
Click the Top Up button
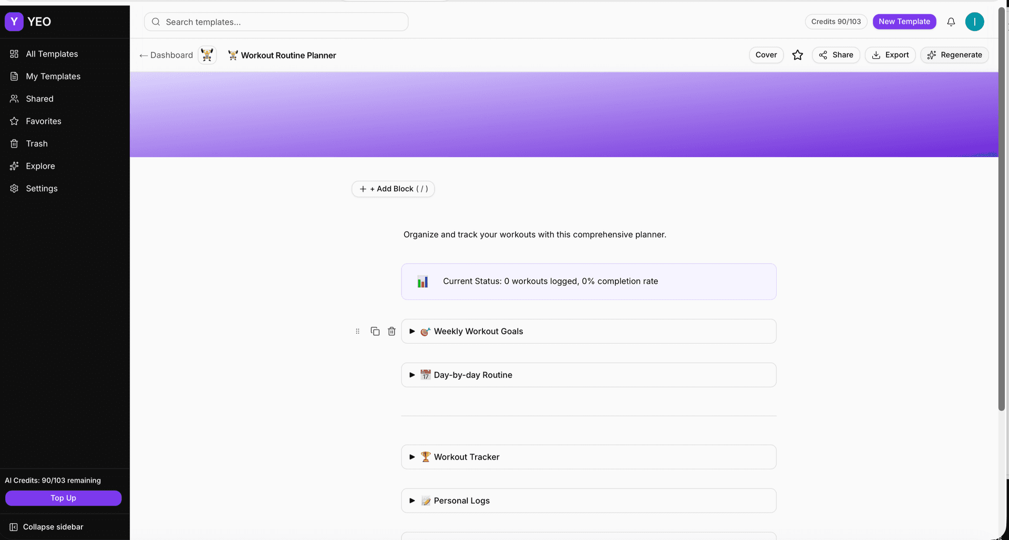tap(64, 498)
